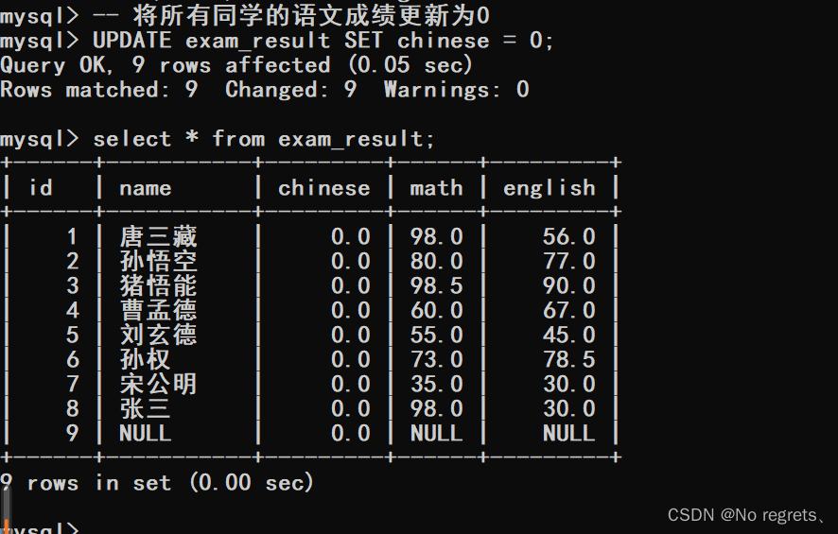The width and height of the screenshot is (838, 534).
Task: Click the 'select * from exam_result;' command
Action: [264, 139]
